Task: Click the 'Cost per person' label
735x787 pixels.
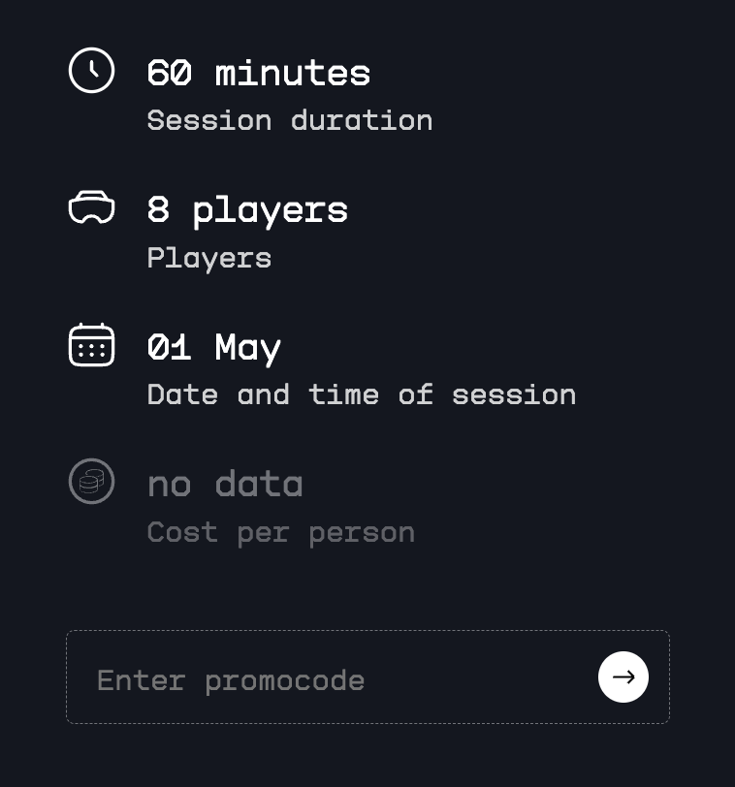Action: click(x=280, y=532)
